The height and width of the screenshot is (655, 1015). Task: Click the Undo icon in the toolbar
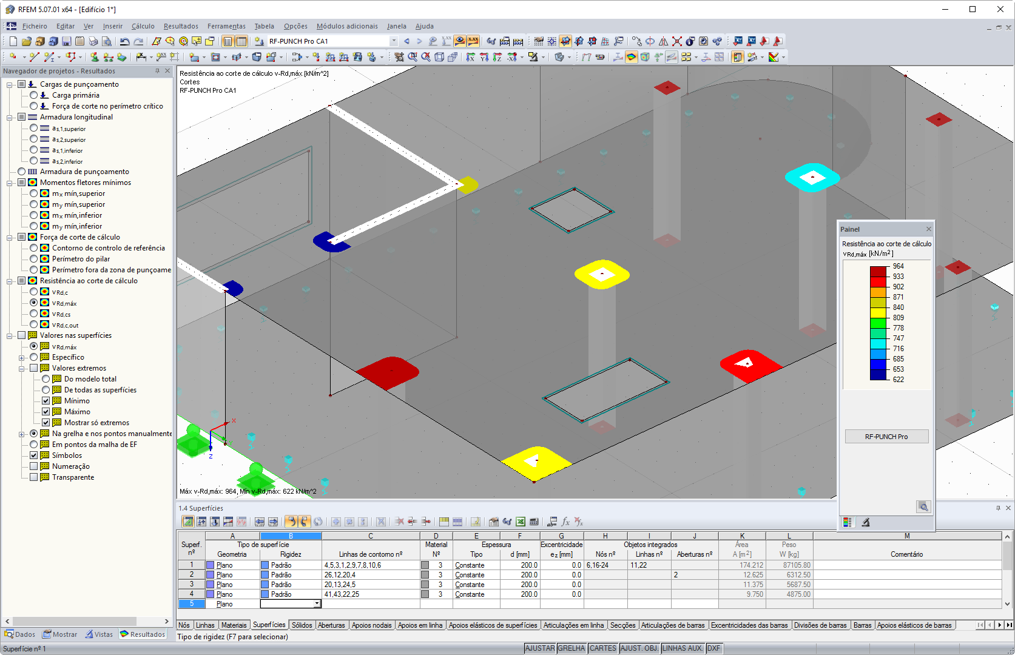click(124, 41)
